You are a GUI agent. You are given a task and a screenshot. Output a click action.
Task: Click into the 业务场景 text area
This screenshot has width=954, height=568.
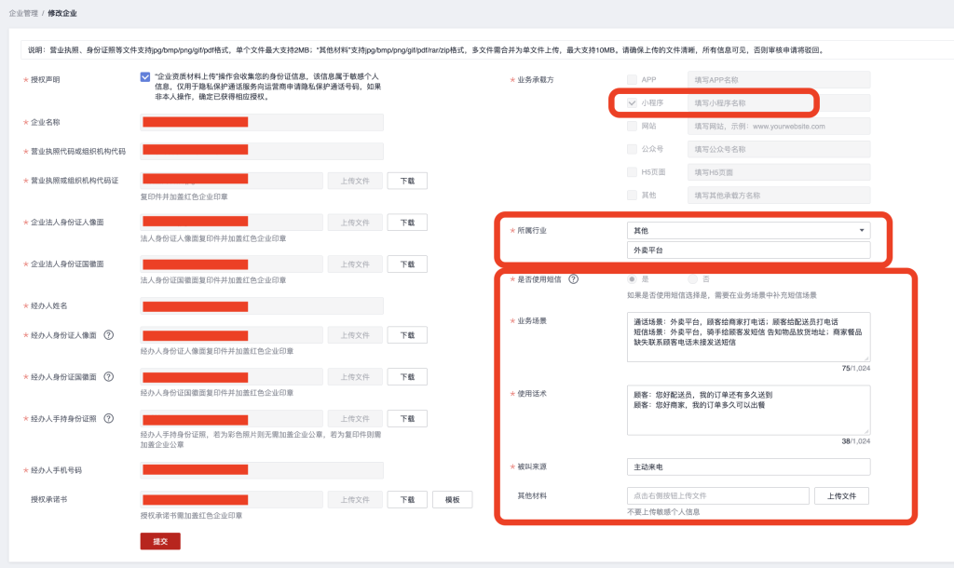(x=748, y=337)
